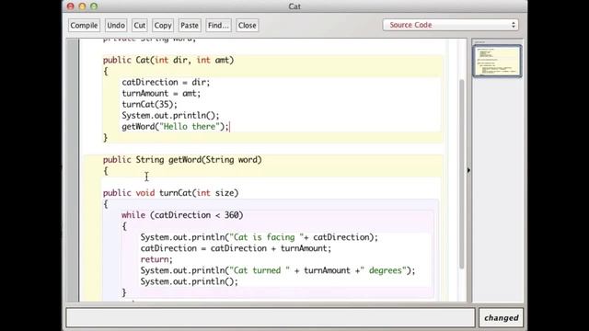Click the 'return;' statement

(156, 259)
